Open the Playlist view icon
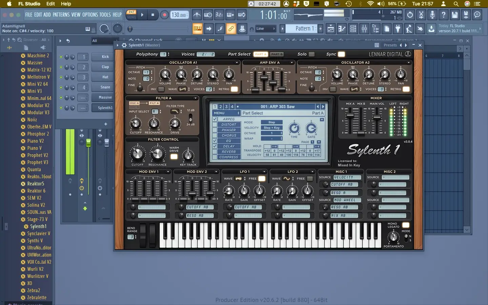The width and height of the screenshot is (488, 305). point(331,29)
